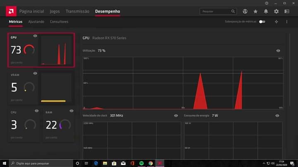Toggle CPU card visibility eye
Screen dimensions: 298x167
pyautogui.click(x=36, y=111)
